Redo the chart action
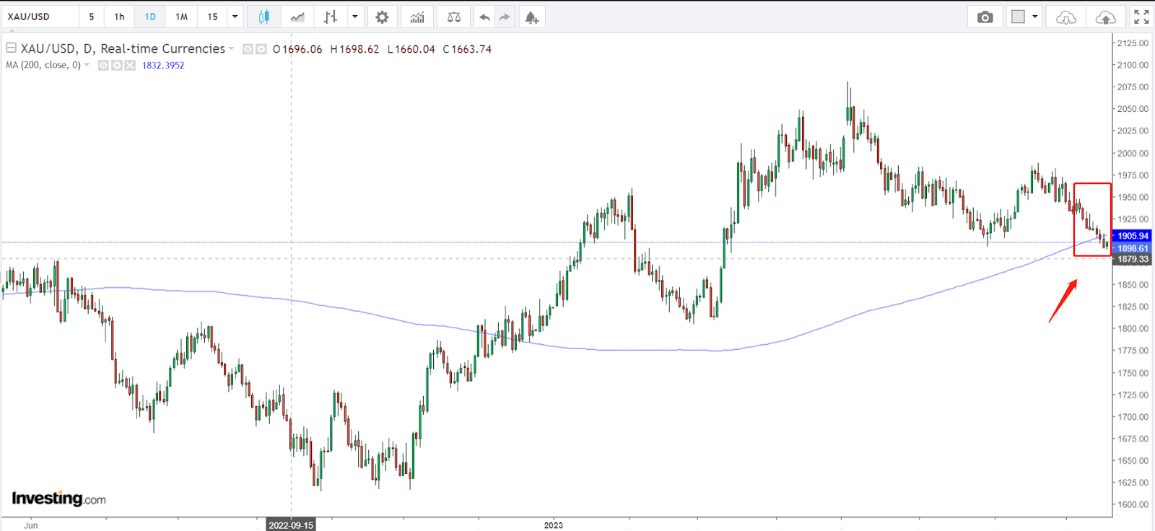Screen dimensions: 1155x531 (x=505, y=17)
